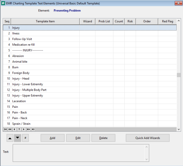The width and height of the screenshot is (183, 166).
Task: Click next page double-arrow navigation icon
Action: [x=28, y=129]
